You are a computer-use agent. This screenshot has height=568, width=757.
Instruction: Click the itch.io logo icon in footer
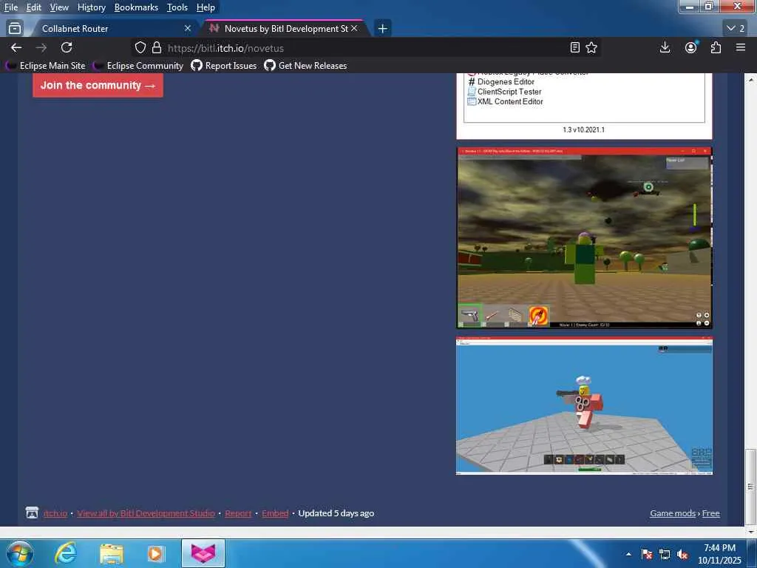tap(32, 513)
